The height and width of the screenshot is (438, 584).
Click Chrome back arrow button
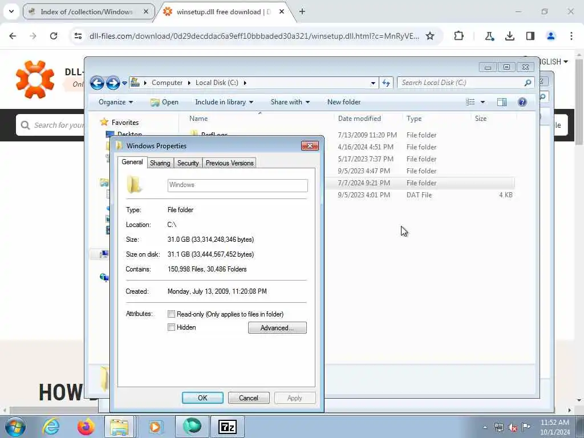tap(13, 36)
